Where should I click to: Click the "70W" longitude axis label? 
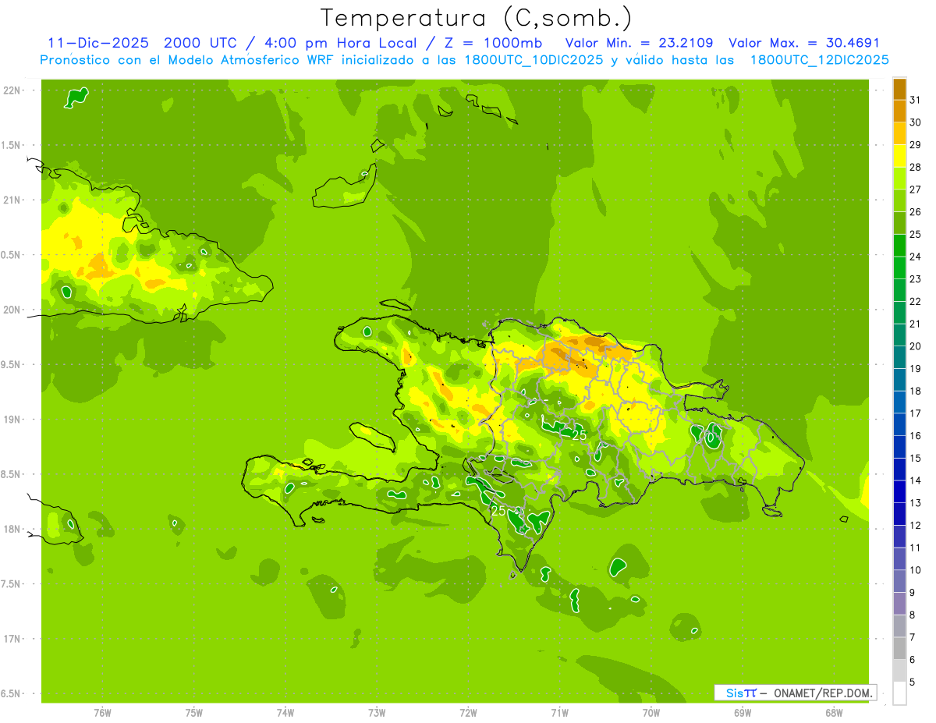click(x=651, y=713)
